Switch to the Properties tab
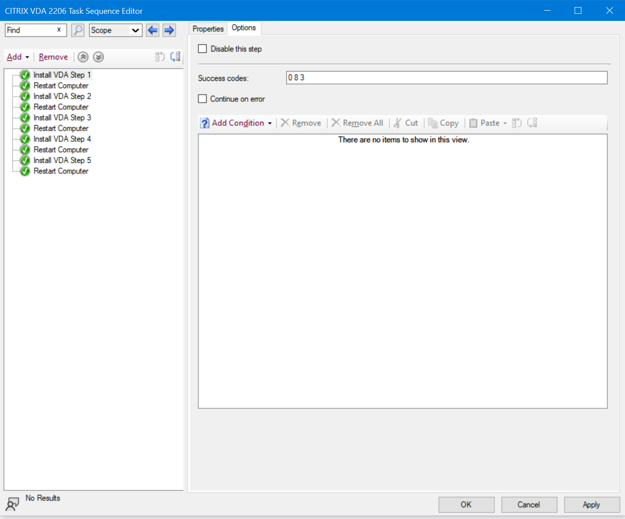Screen dimensions: 625x519 point(208,29)
